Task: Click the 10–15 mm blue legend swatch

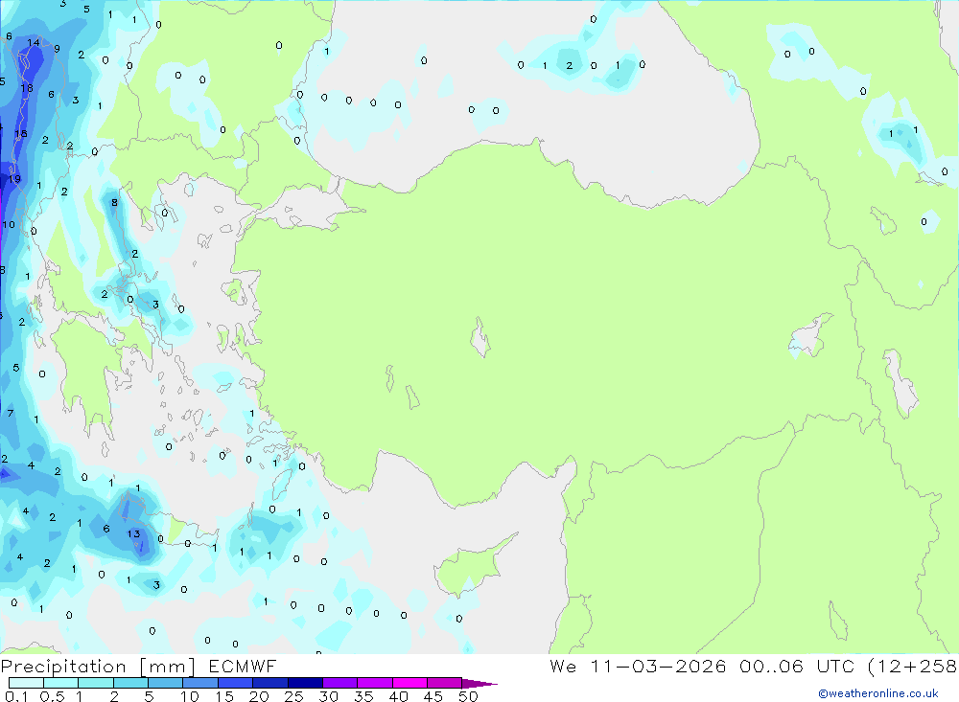Action: point(200,683)
